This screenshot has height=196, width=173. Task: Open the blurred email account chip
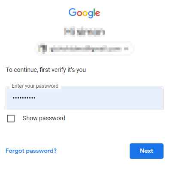click(x=85, y=49)
